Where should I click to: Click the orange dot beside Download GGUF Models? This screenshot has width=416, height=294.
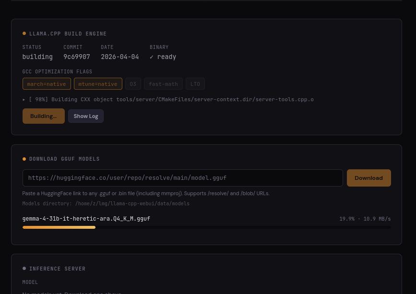click(x=24, y=159)
